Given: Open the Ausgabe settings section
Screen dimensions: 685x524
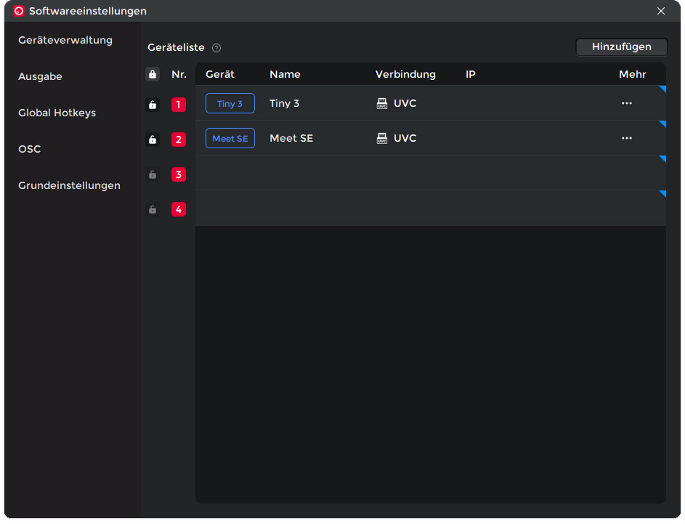Looking at the screenshot, I should 40,76.
